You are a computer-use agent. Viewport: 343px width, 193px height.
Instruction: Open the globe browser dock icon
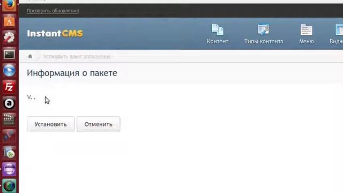(9, 186)
